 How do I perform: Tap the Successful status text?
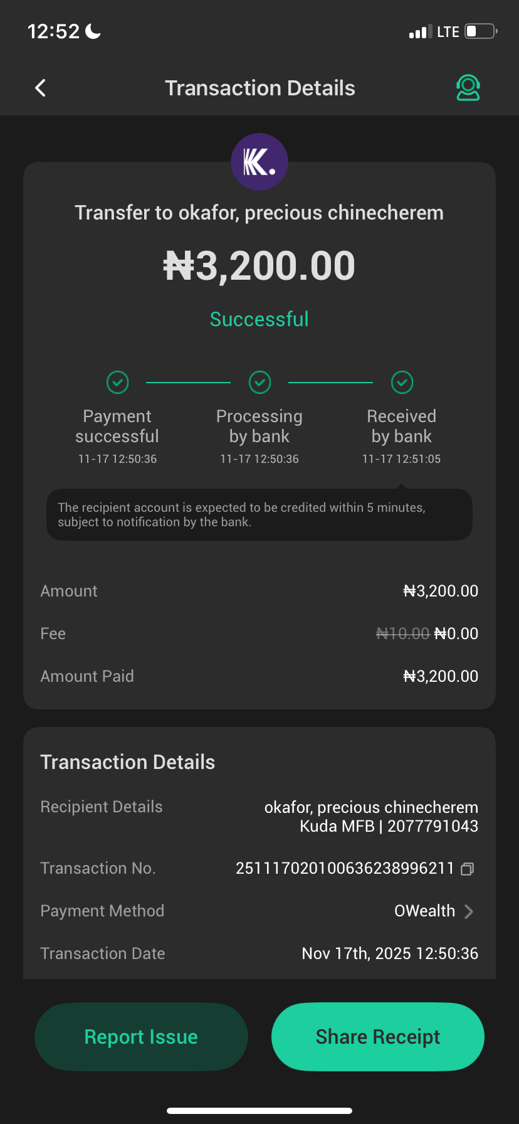tap(259, 319)
